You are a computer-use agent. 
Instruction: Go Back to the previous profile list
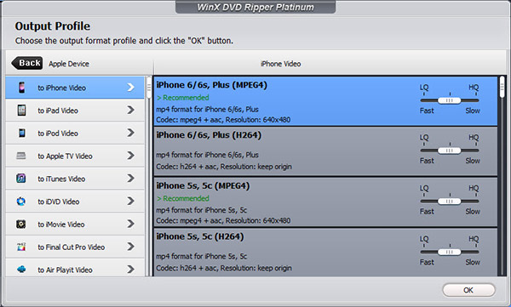(27, 63)
